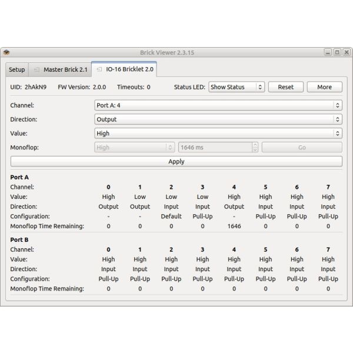The width and height of the screenshot is (353, 353).
Task: Click Port A channel 7 High value
Action: 328,197
